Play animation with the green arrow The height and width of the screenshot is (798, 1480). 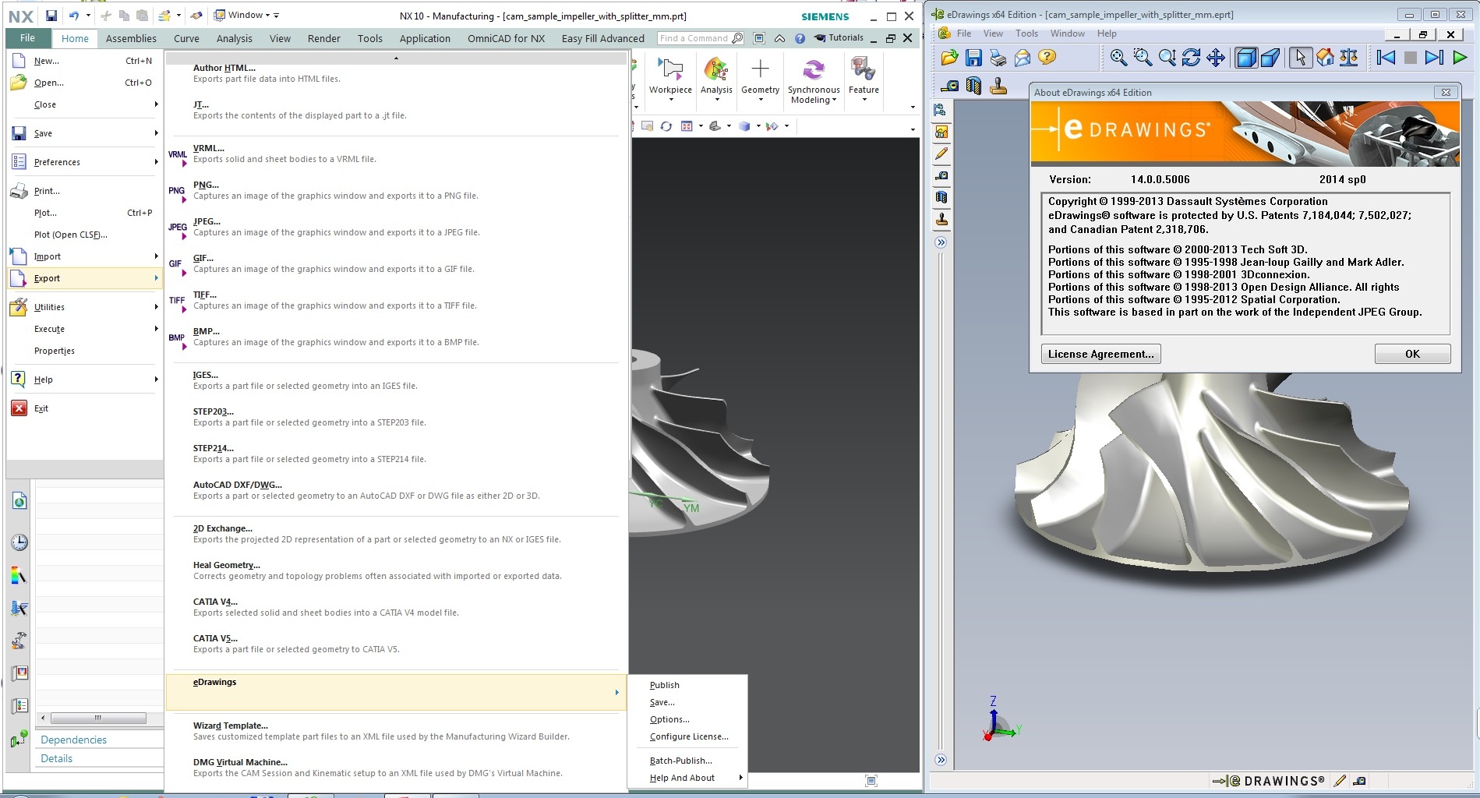click(x=1460, y=57)
